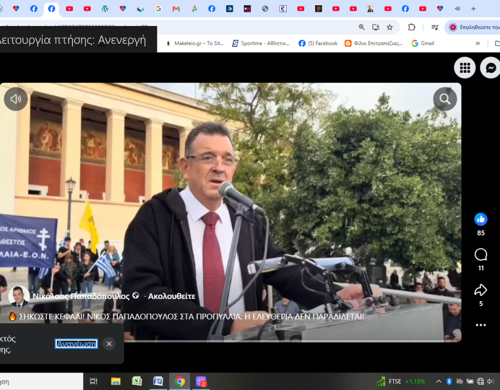Dismiss the popup with the X button

pos(109,344)
